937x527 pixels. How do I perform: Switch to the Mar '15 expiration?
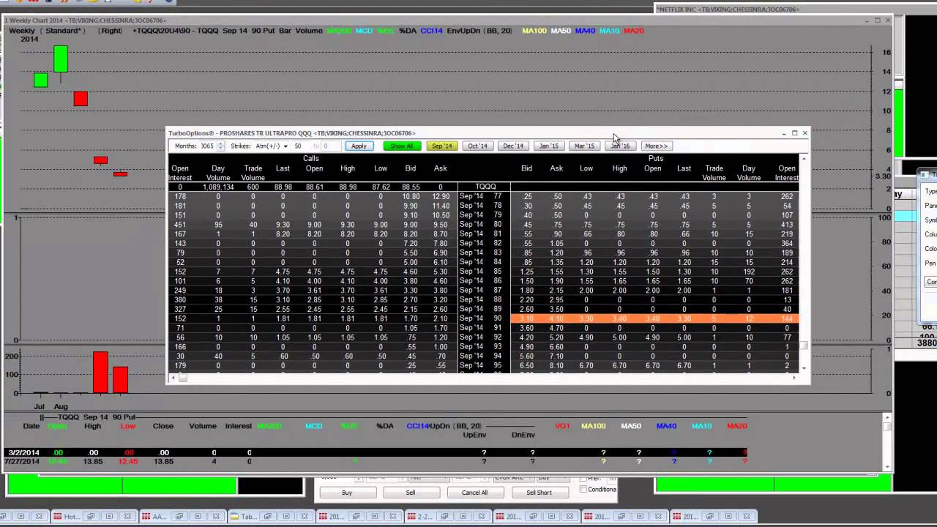[584, 146]
